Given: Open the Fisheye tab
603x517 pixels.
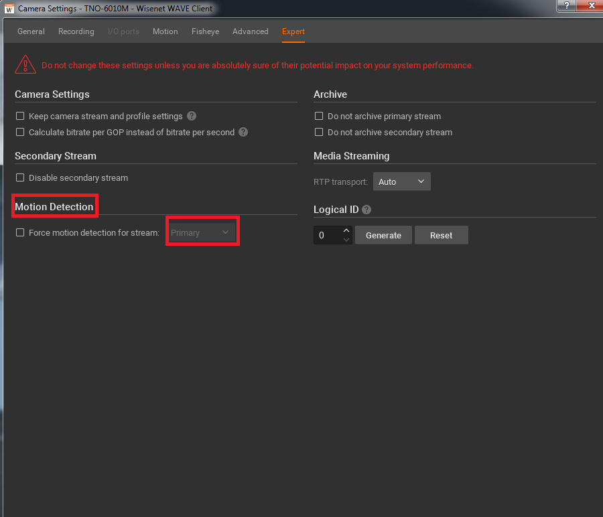Looking at the screenshot, I should (206, 31).
